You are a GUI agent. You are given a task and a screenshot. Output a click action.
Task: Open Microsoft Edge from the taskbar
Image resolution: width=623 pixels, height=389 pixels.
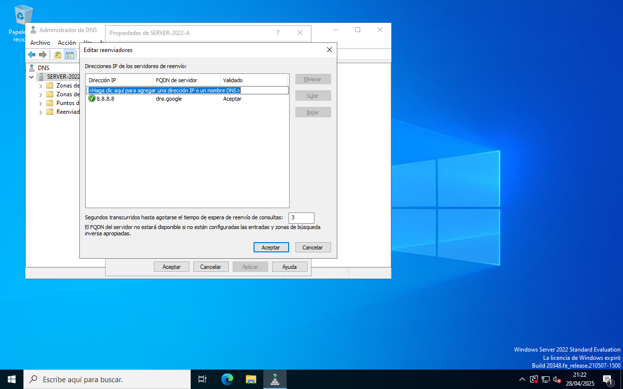(x=227, y=379)
